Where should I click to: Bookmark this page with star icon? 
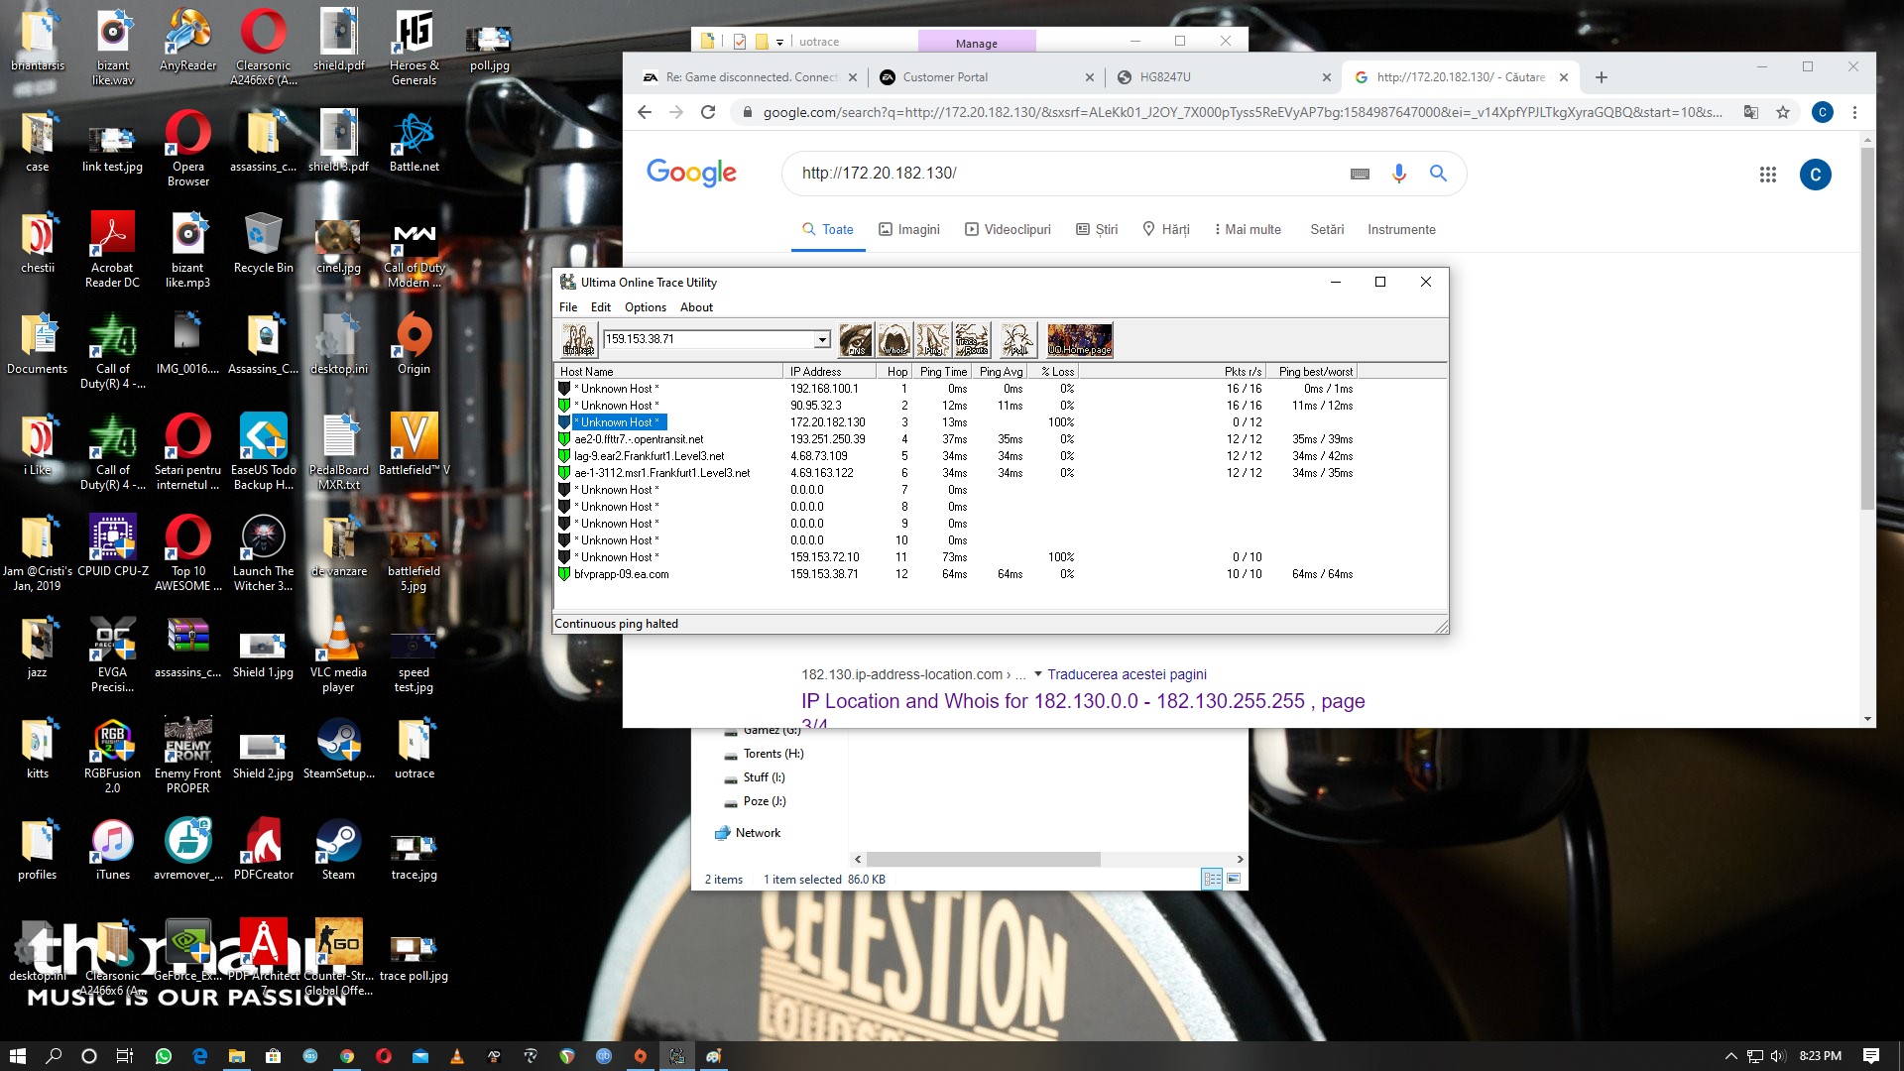click(x=1783, y=112)
